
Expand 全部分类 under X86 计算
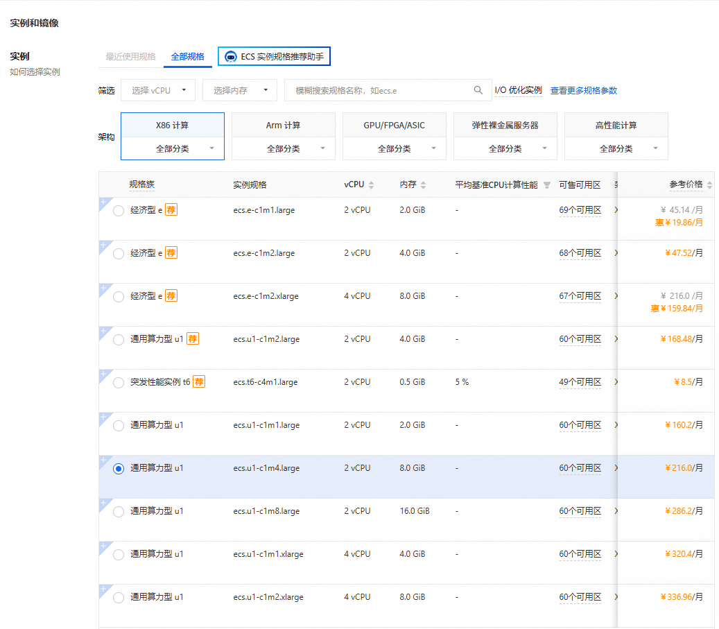pos(173,148)
